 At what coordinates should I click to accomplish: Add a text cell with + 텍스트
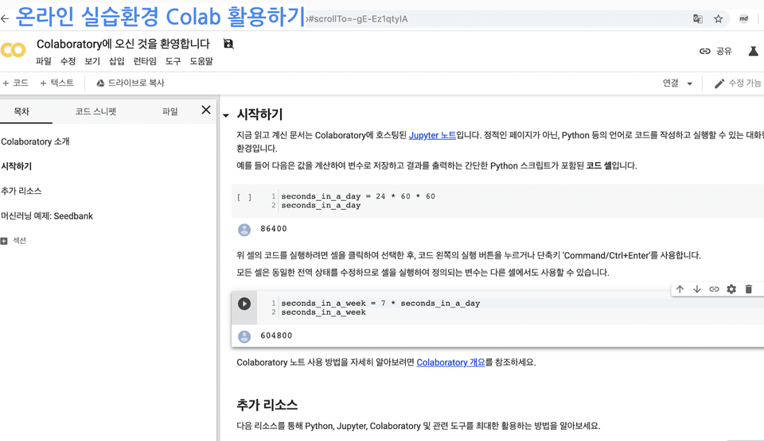coord(57,83)
